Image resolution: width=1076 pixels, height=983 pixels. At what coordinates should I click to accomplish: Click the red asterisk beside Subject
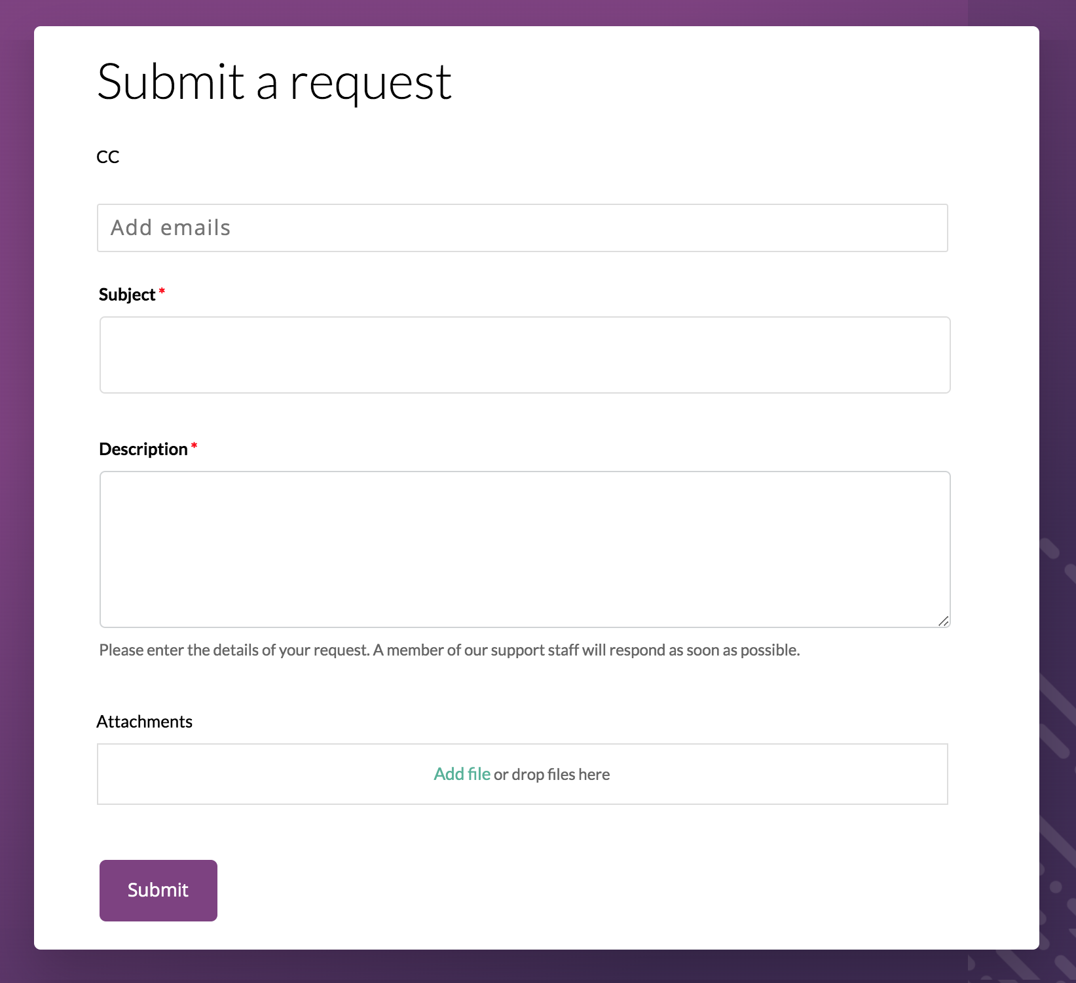point(162,292)
